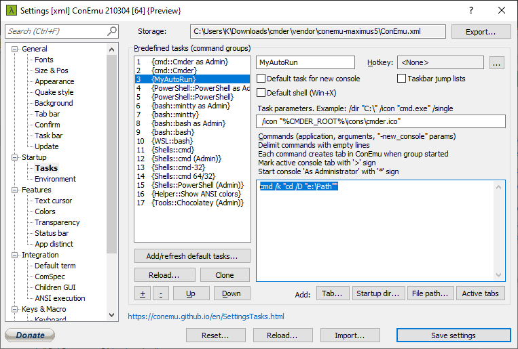Collapse the Keys & Macro node

tap(14, 309)
